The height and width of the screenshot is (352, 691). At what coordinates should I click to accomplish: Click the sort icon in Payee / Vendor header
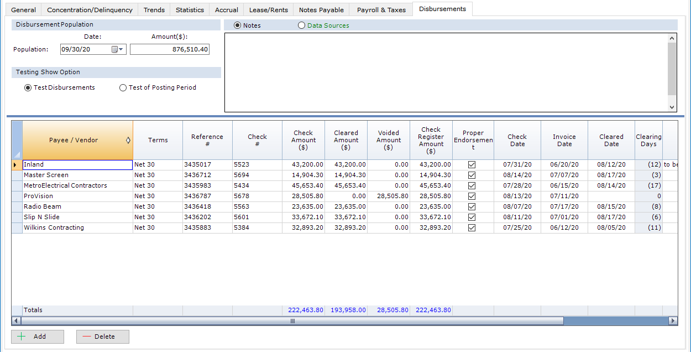128,141
